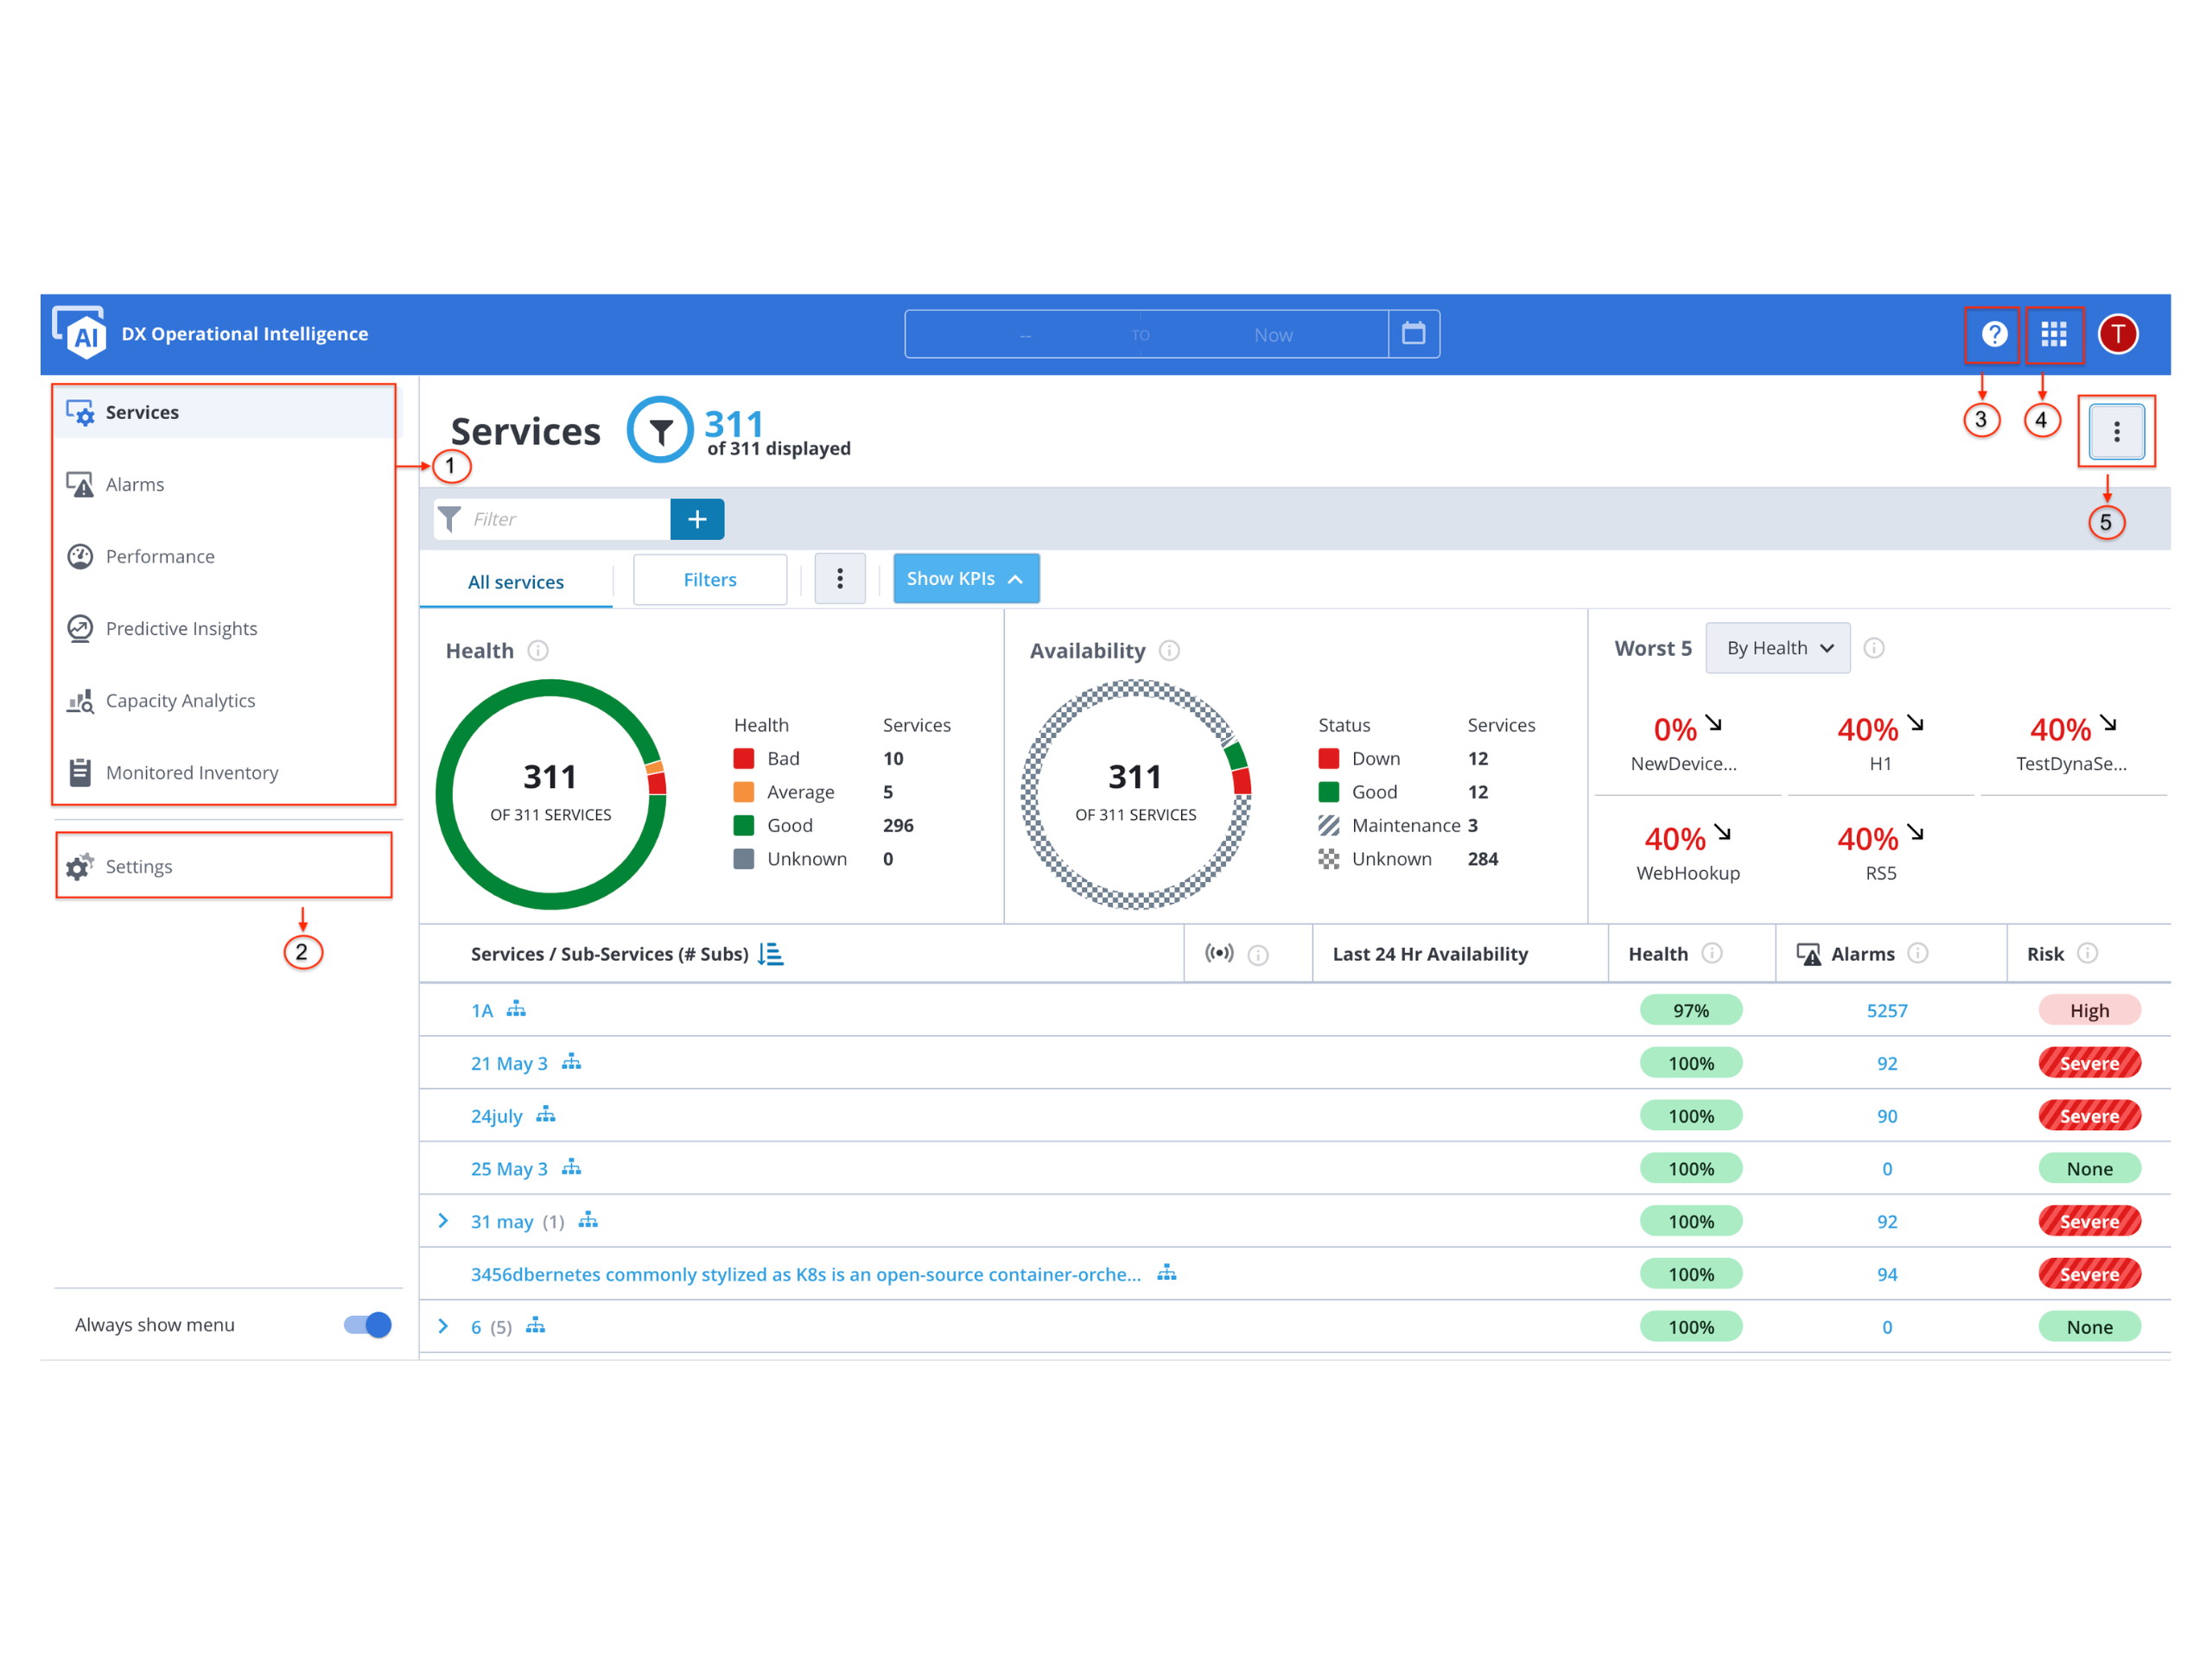
Task: Open the By Health dropdown
Action: click(x=1777, y=648)
